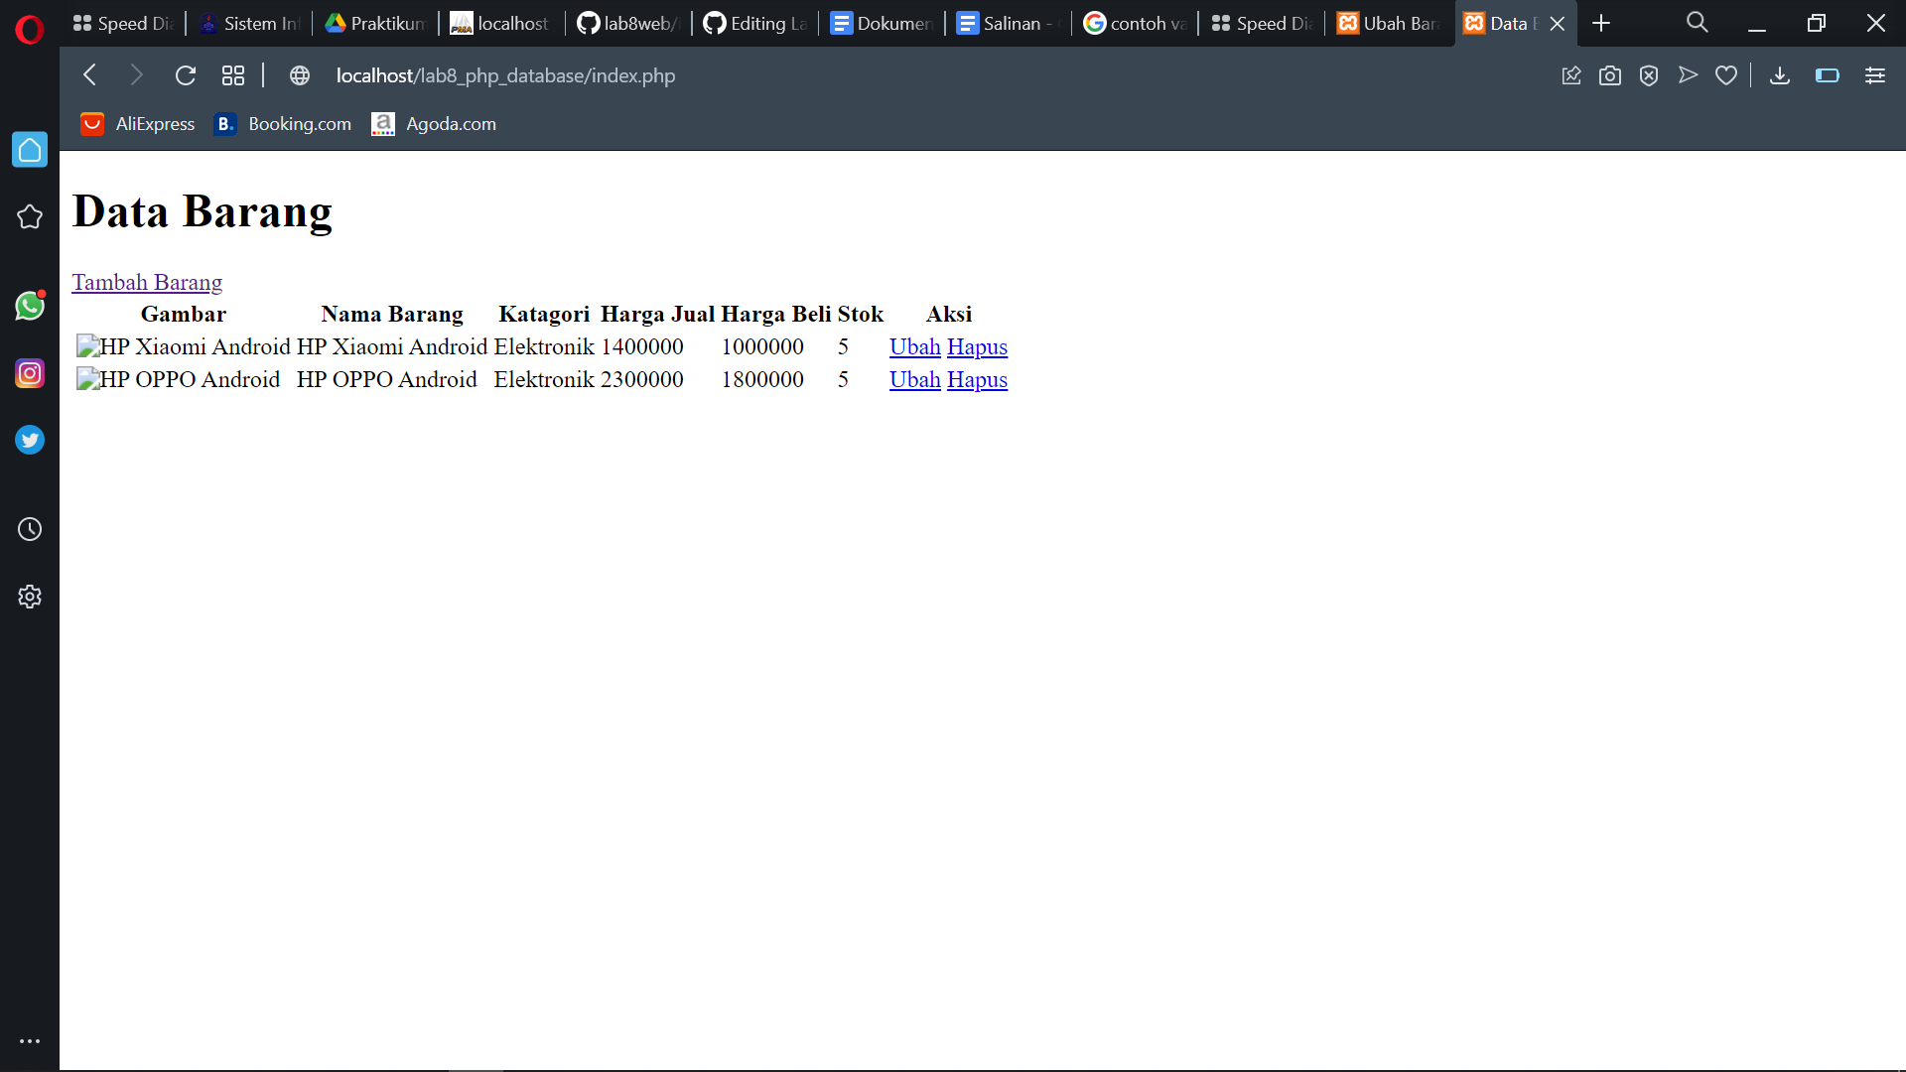Image resolution: width=1906 pixels, height=1072 pixels.
Task: Reload the current page
Action: click(x=186, y=75)
